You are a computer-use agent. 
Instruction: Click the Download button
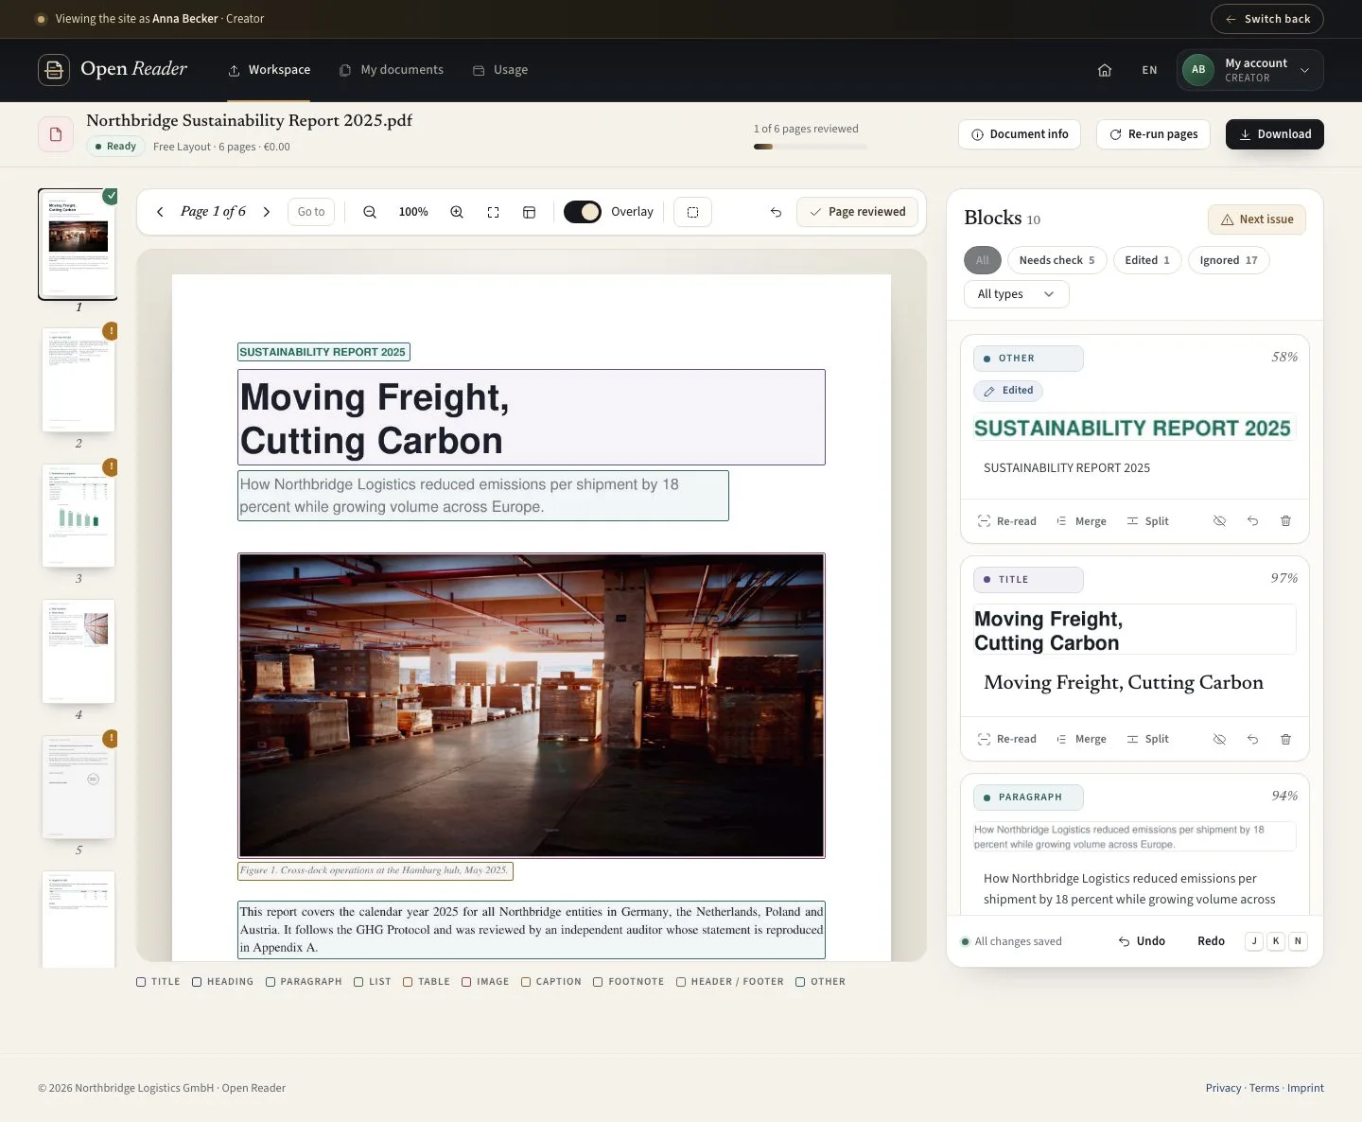1274,134
